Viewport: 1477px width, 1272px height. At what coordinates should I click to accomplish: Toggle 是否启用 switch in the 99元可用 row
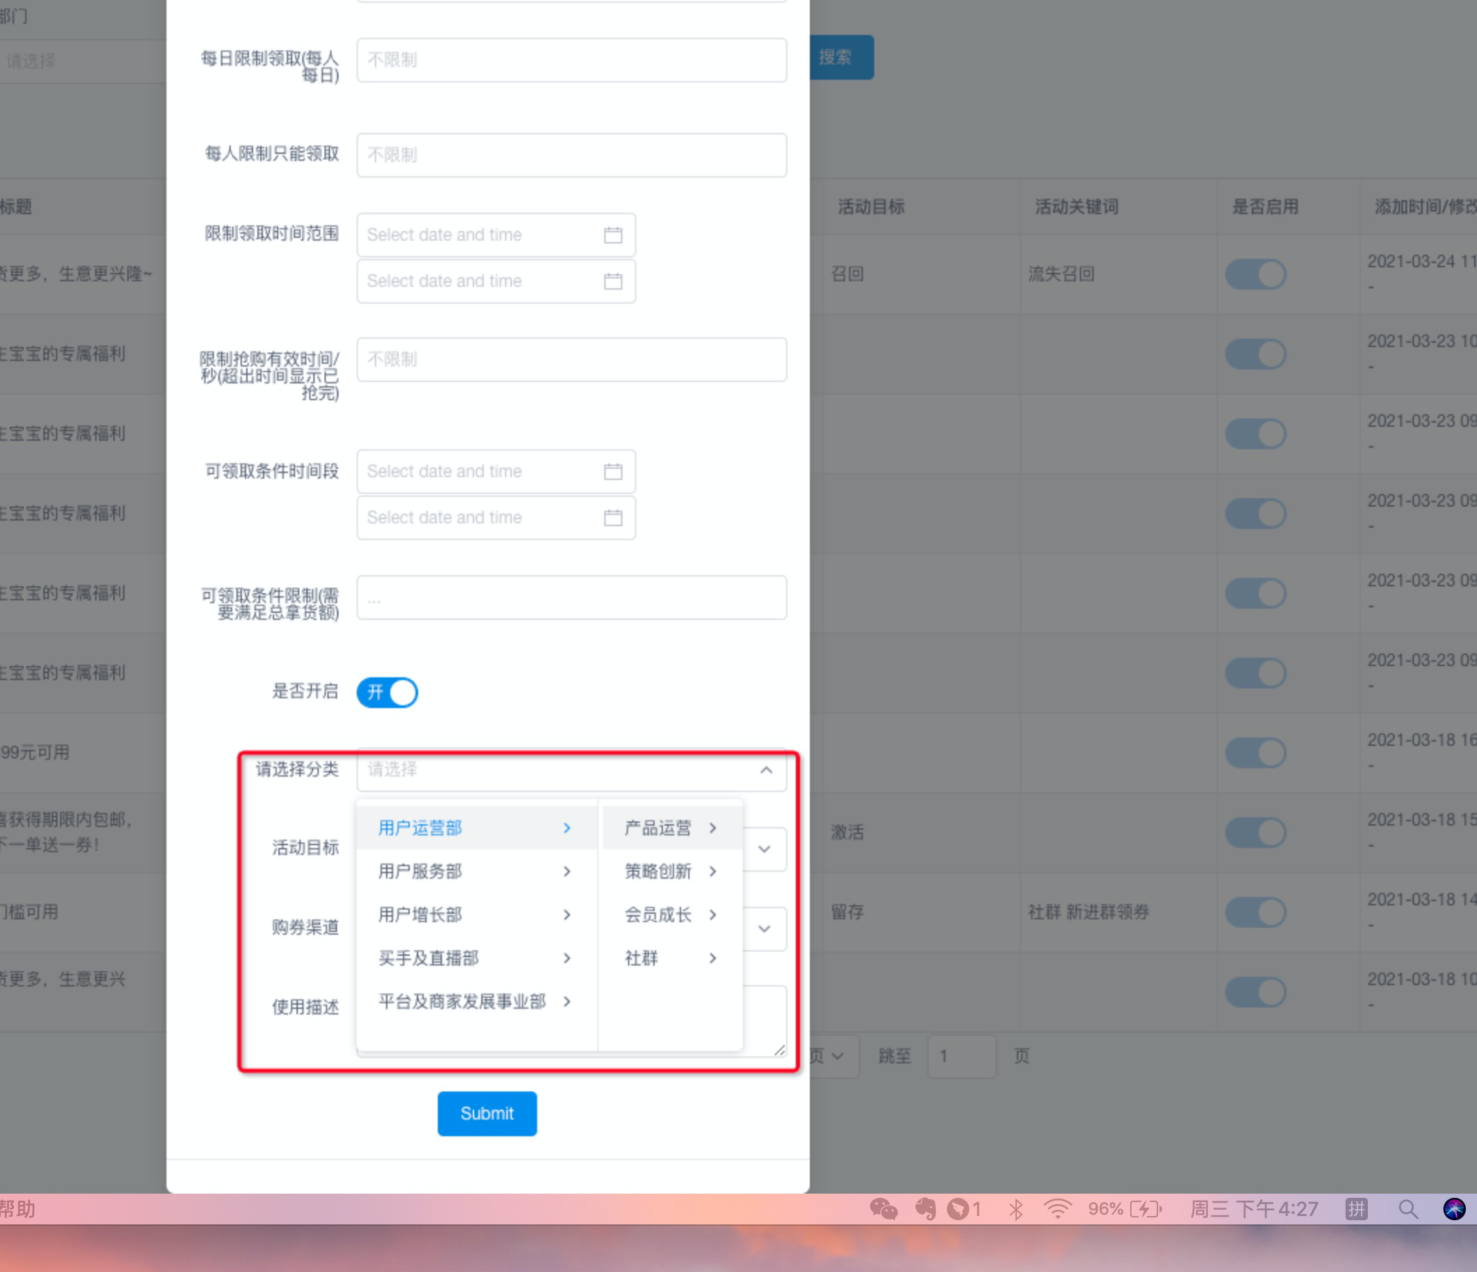tap(1256, 752)
